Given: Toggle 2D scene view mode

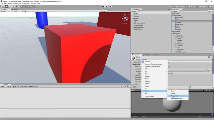Looking at the screenshot, I should [x=16, y=11].
